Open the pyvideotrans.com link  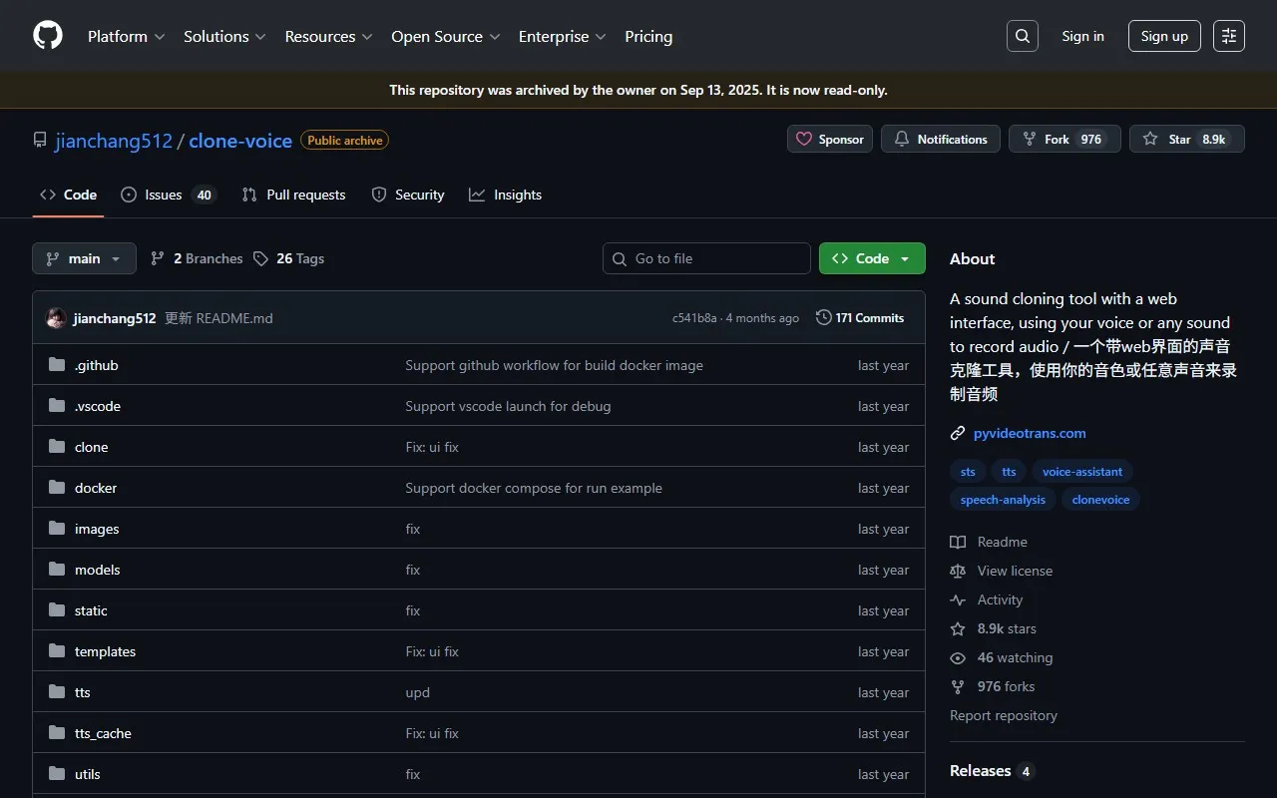tap(1030, 433)
